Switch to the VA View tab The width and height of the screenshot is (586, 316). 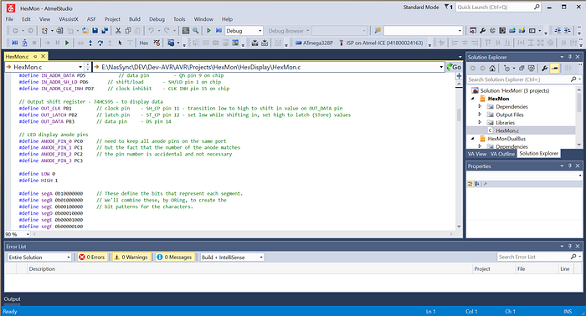[x=477, y=154]
